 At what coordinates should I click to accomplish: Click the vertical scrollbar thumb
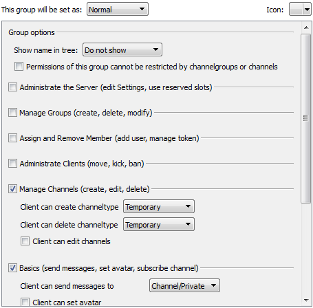(306, 118)
